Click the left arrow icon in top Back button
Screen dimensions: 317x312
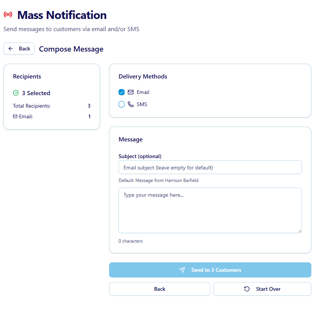point(11,49)
